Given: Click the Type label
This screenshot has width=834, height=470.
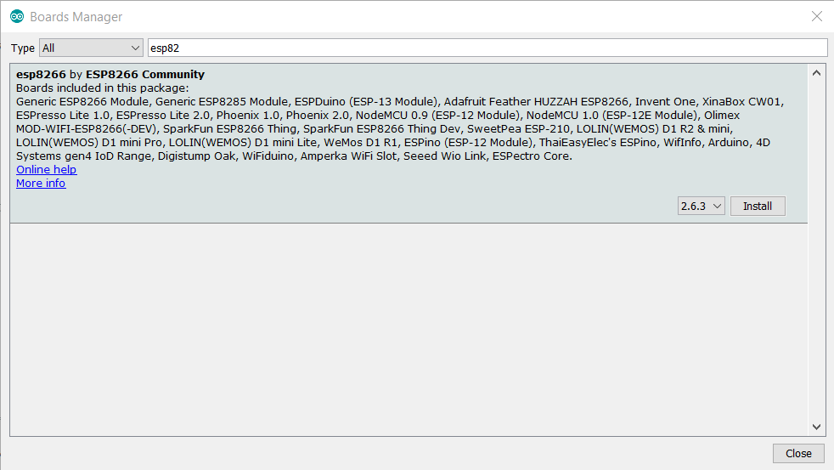Looking at the screenshot, I should click(x=23, y=48).
